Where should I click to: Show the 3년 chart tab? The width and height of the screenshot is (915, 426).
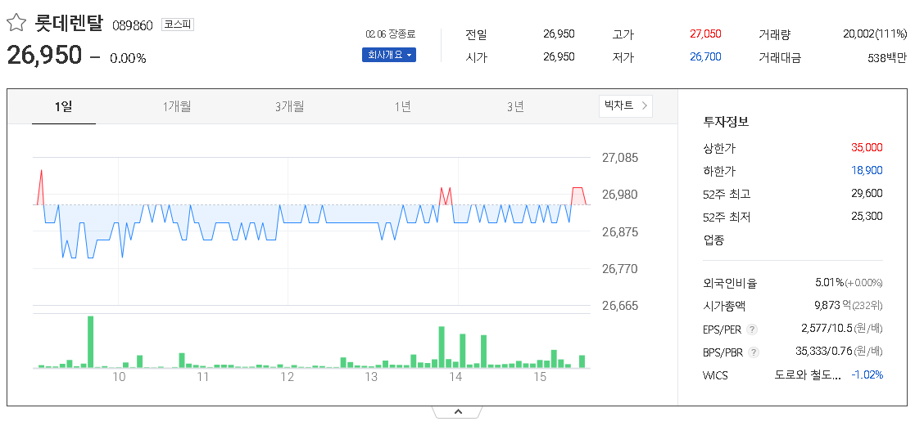point(515,106)
